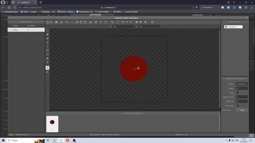Screen dimensions: 255x143
Task: Click the third magnifier zoom icon
Action: point(131,22)
